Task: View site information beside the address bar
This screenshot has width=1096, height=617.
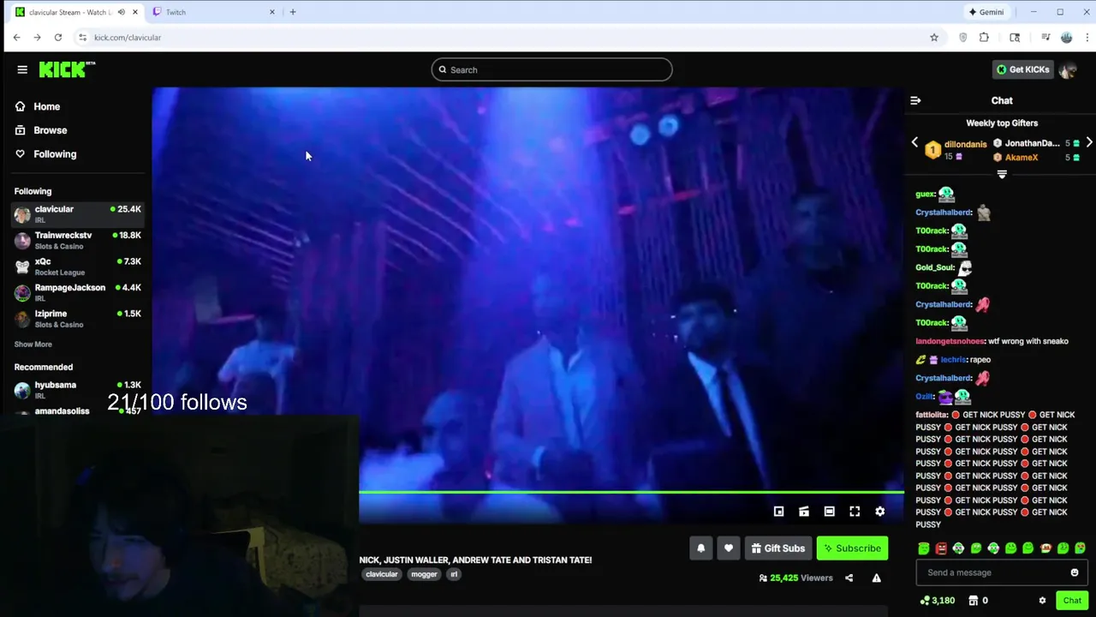Action: [82, 38]
